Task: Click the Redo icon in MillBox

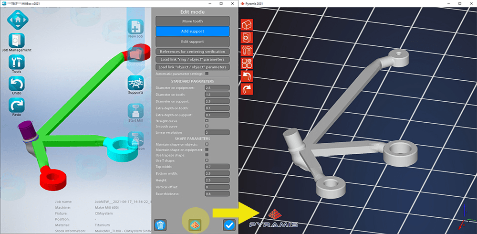Action: click(17, 105)
